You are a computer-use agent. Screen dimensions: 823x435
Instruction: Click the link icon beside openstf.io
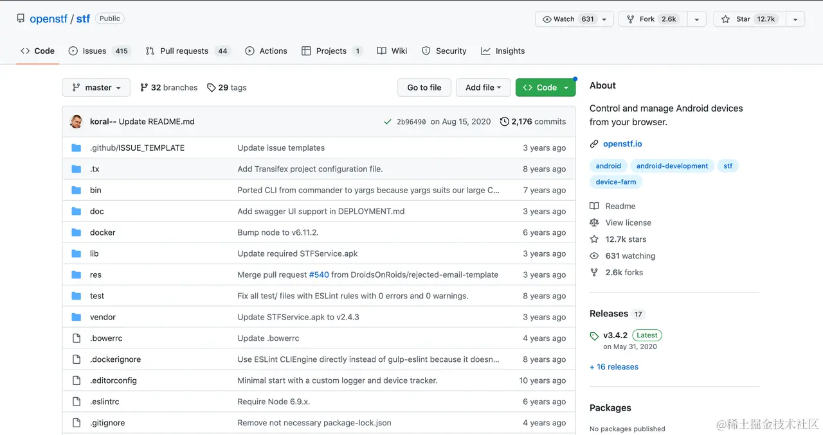(x=594, y=144)
